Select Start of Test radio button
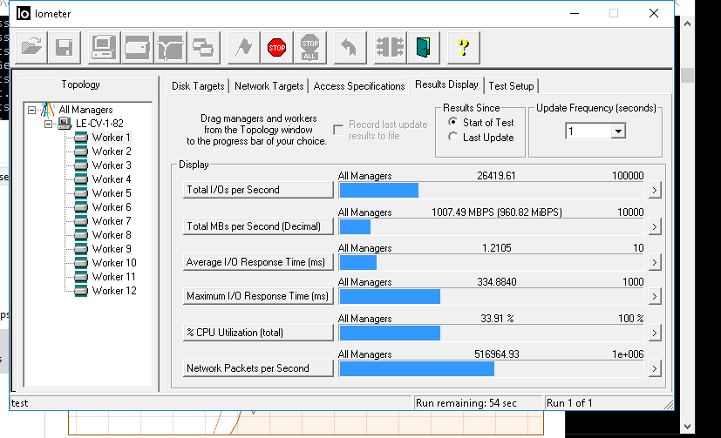This screenshot has width=721, height=438. [453, 122]
